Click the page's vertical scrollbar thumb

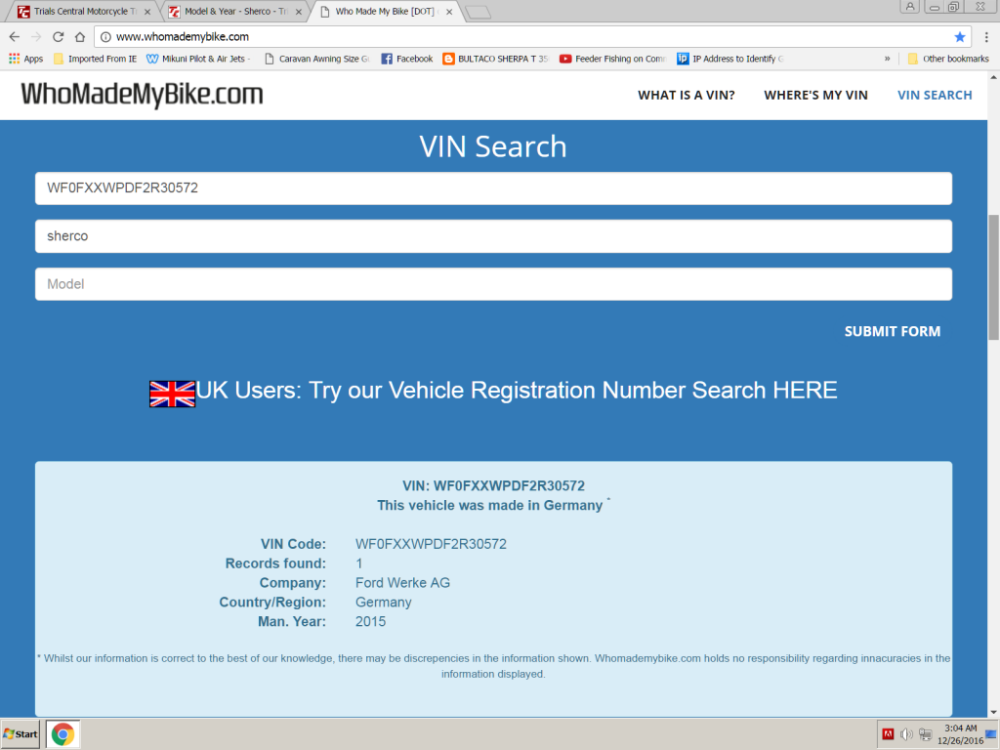[993, 276]
